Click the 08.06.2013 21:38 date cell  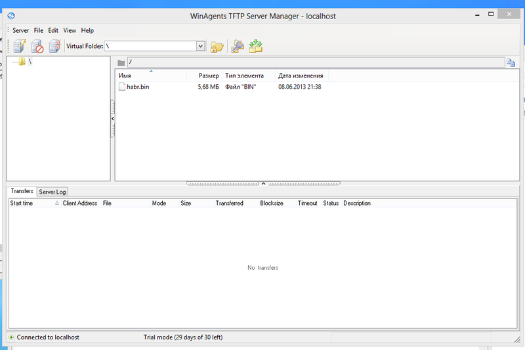[x=300, y=87]
